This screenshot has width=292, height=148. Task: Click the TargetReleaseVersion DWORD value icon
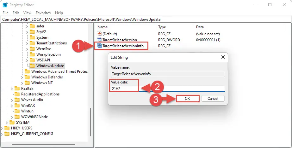99,39
